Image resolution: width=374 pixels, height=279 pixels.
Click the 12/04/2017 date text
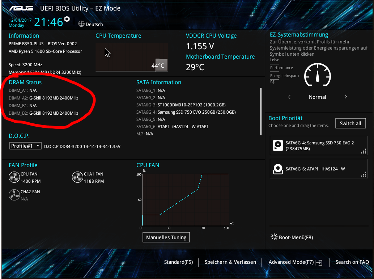click(x=20, y=20)
